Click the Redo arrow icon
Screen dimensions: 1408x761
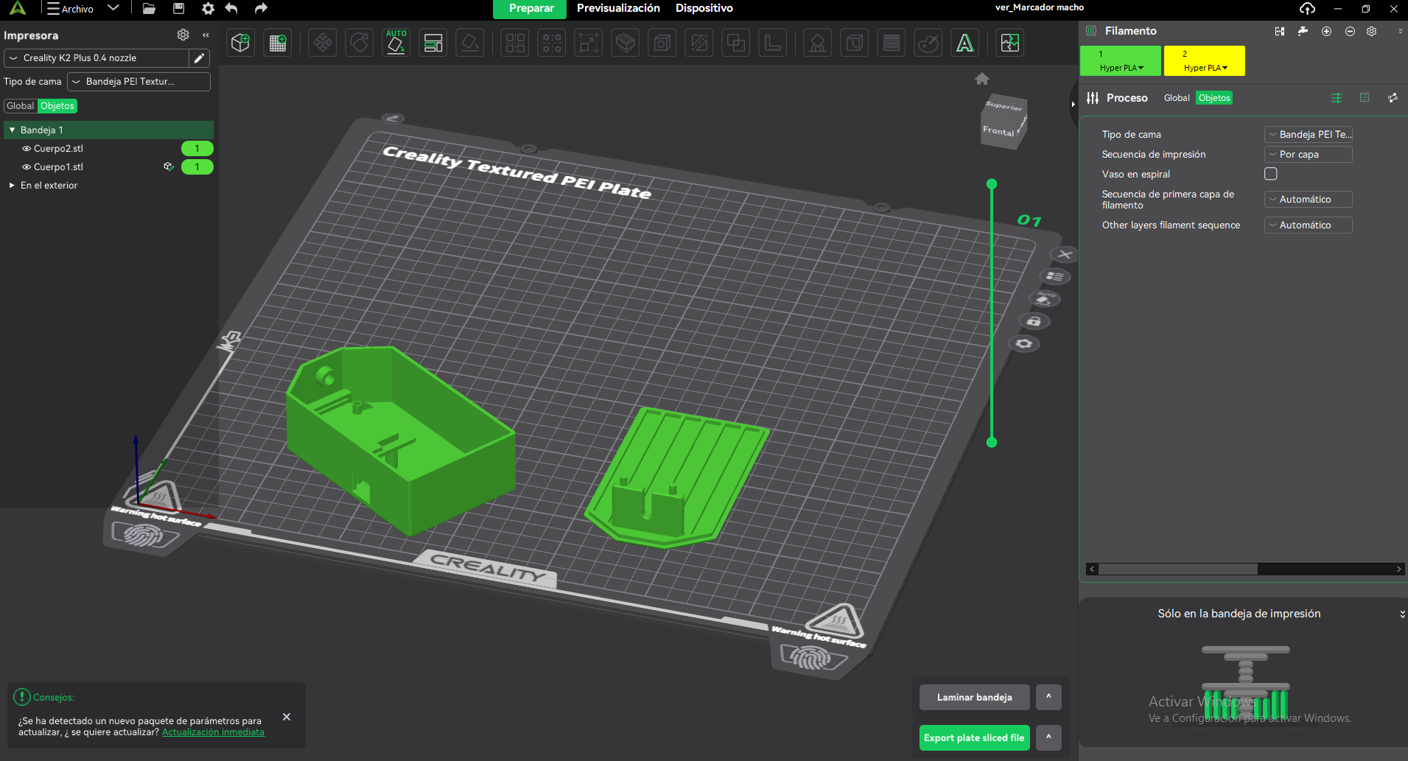click(261, 9)
